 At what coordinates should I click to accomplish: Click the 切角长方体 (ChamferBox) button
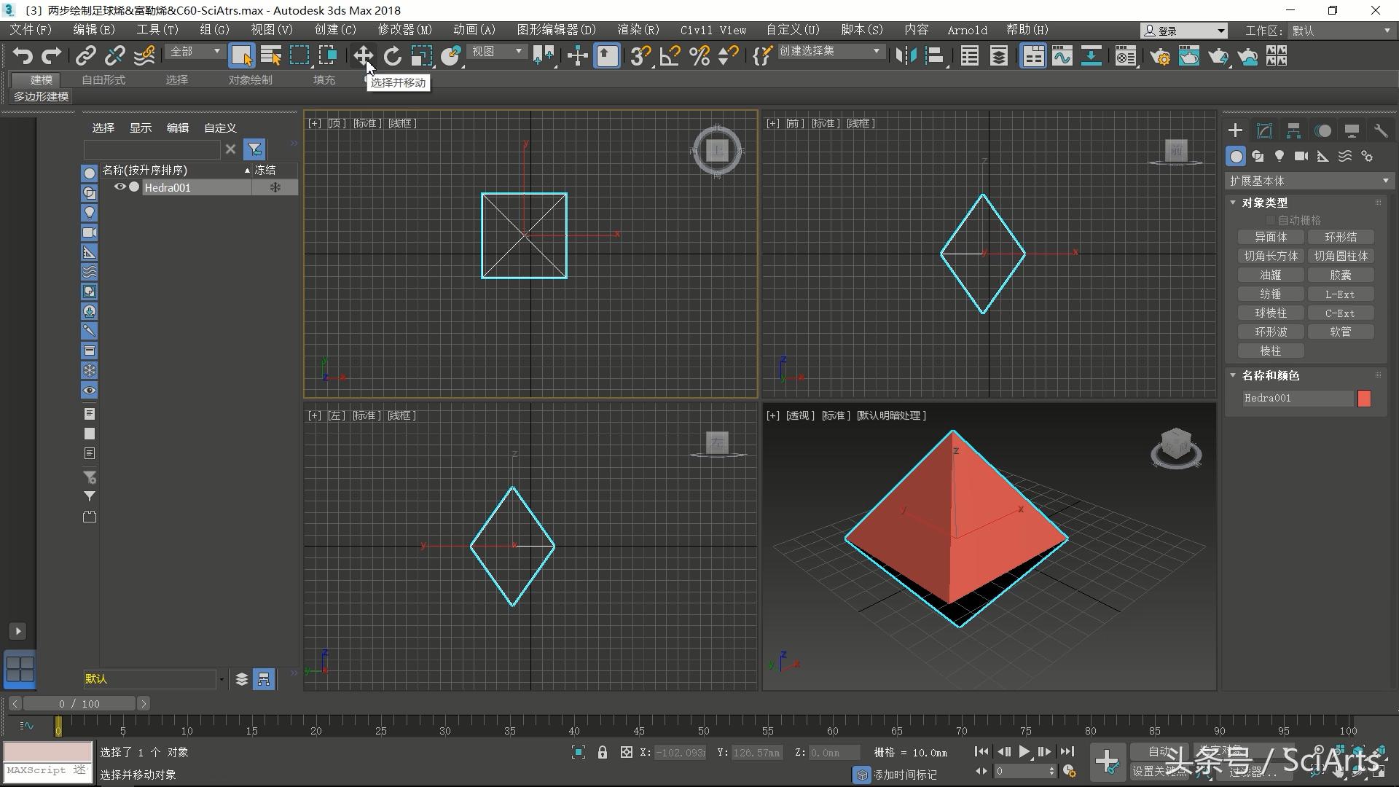point(1270,256)
